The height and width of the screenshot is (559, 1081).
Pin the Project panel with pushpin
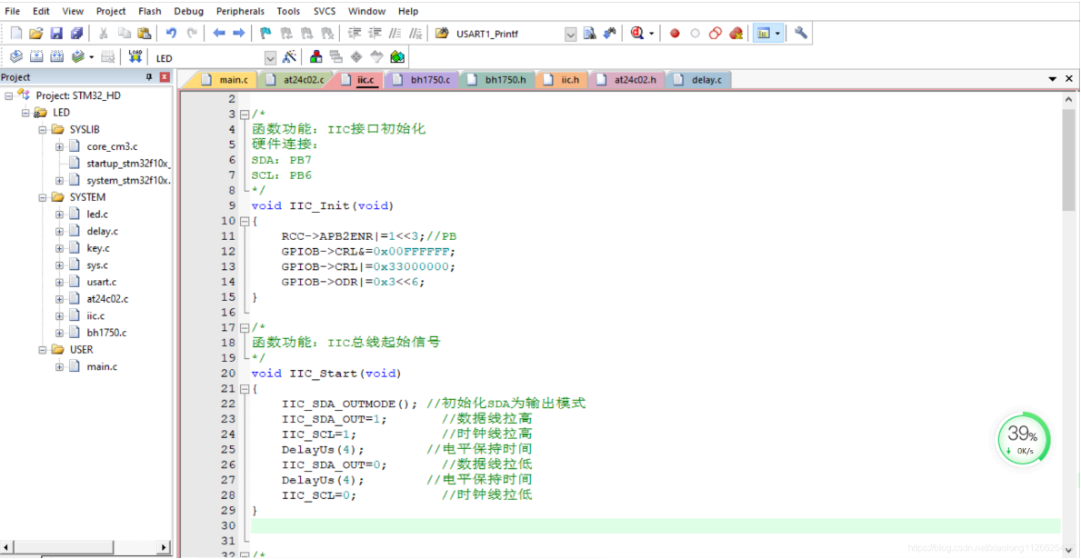click(149, 77)
